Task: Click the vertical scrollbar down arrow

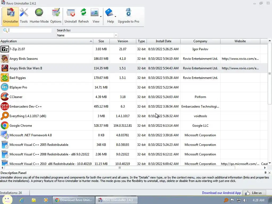Action: pos(270,163)
